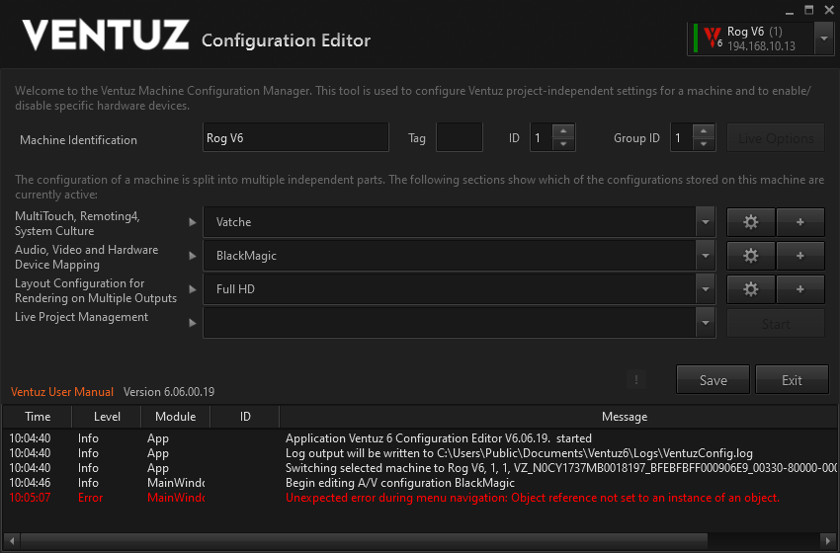Click the Save button
Image resolution: width=840 pixels, height=553 pixels.
pyautogui.click(x=713, y=380)
